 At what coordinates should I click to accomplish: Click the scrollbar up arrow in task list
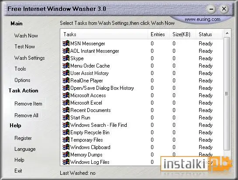coord(227,33)
